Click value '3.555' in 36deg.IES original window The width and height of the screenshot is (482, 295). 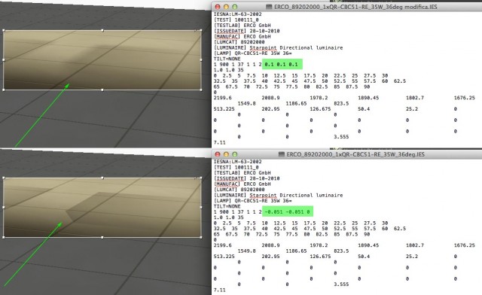tap(341, 284)
